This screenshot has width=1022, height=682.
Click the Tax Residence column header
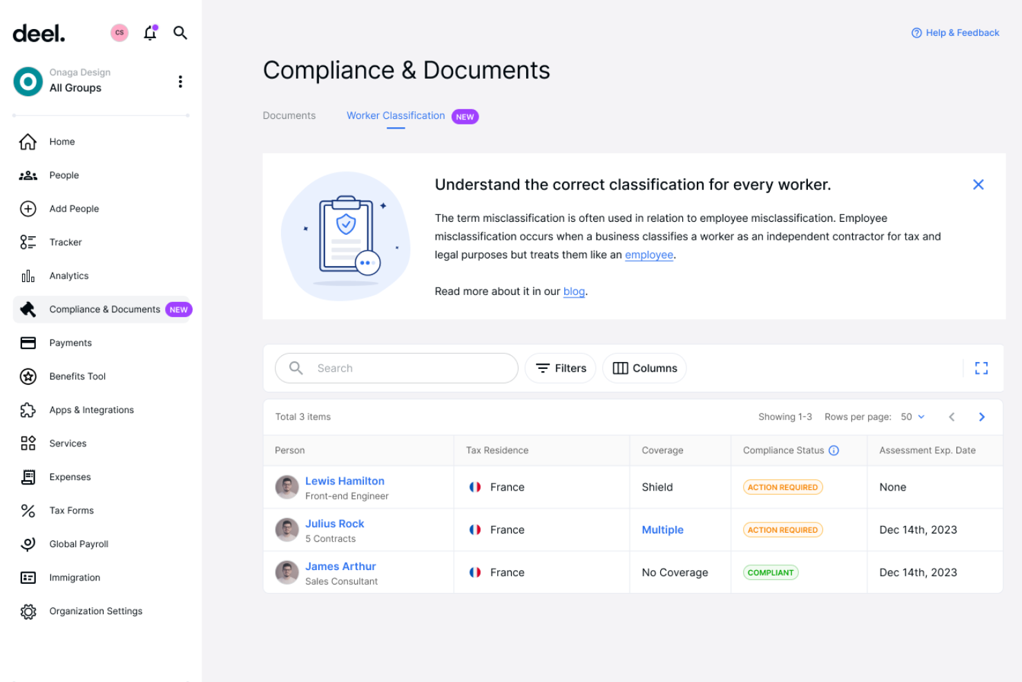(497, 451)
